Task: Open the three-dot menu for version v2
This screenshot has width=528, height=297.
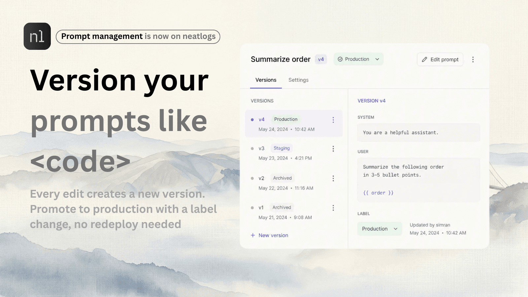Action: tap(333, 179)
